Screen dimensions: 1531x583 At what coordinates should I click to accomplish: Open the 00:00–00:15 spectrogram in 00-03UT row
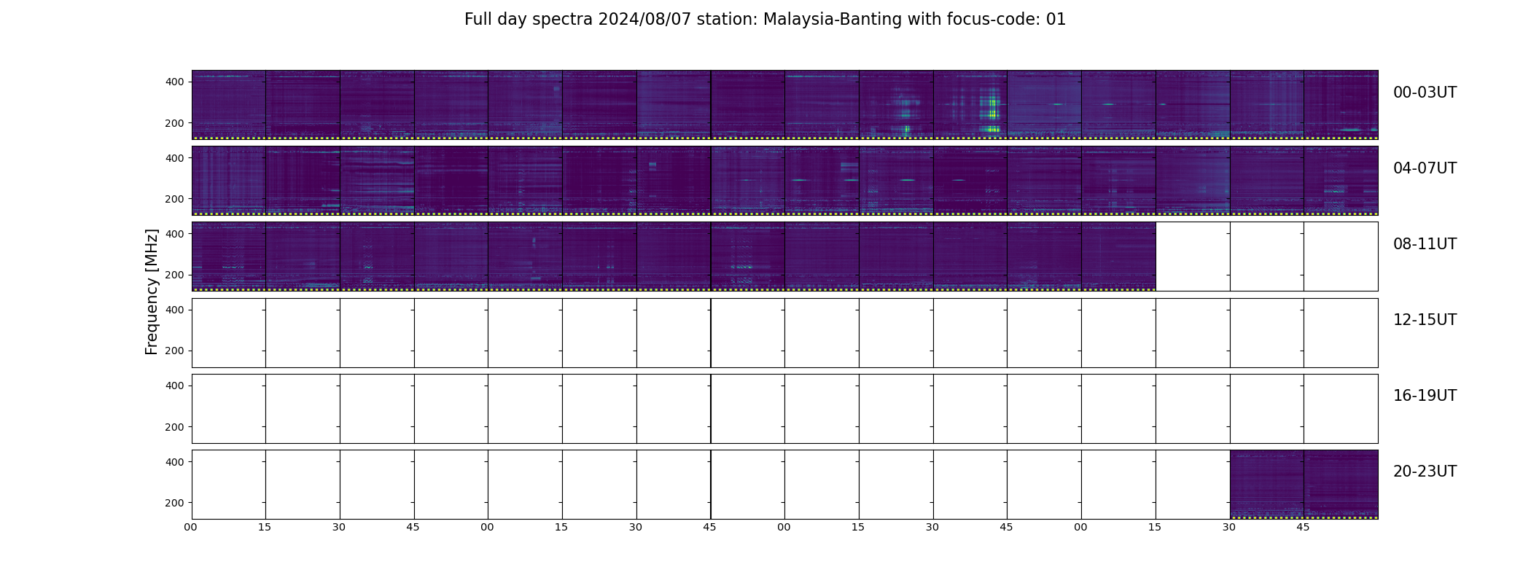[229, 105]
